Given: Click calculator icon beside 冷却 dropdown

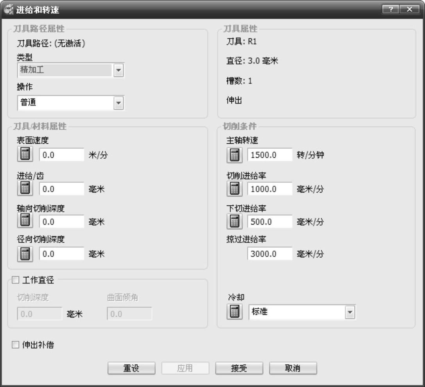Looking at the screenshot, I should coord(235,312).
